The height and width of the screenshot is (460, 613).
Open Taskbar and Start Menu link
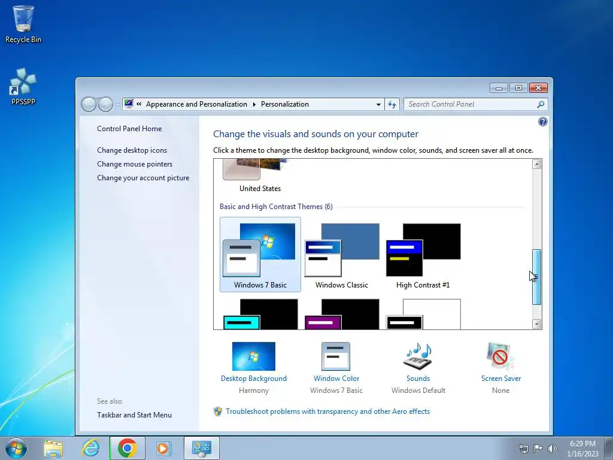135,415
